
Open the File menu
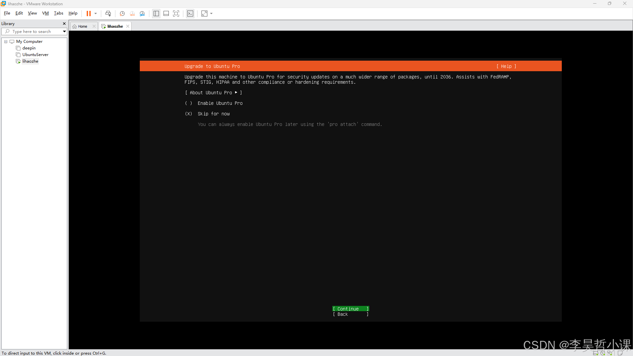[x=7, y=13]
